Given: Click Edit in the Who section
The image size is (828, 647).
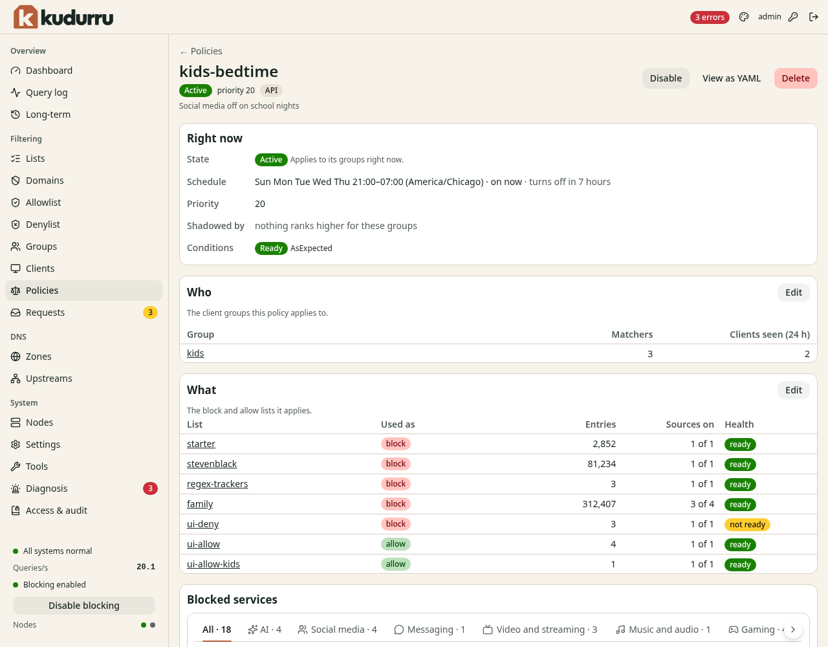Looking at the screenshot, I should pos(794,292).
